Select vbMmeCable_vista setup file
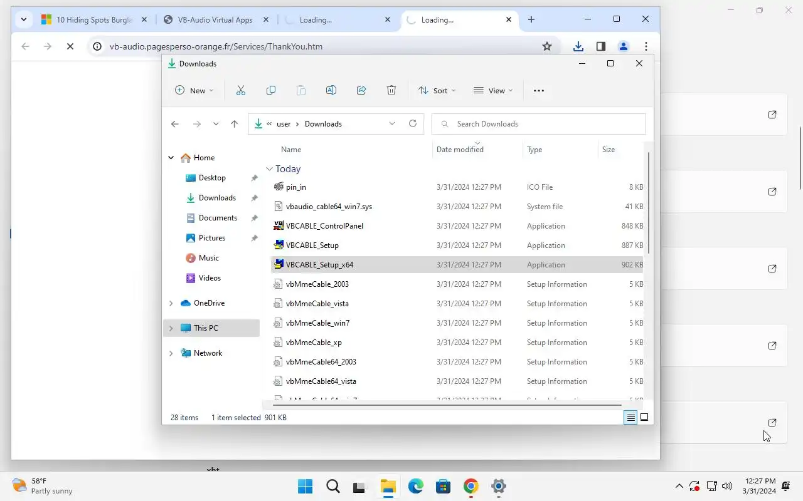Screen dimensions: 803x501 point(458,304)
